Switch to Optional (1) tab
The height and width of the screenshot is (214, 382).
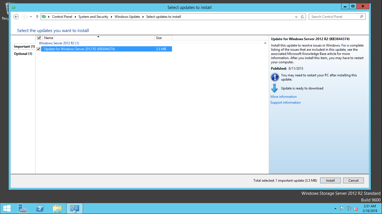point(23,54)
